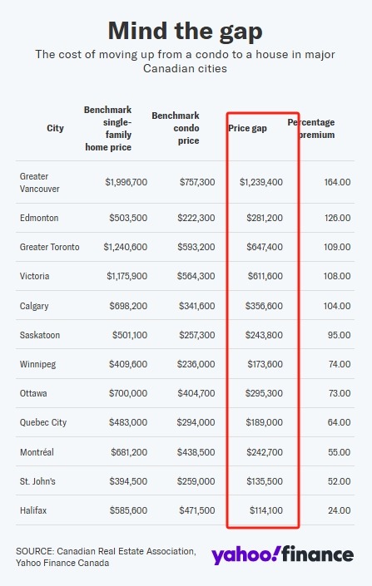Click the Yahoo Finance logo
The height and width of the screenshot is (586, 372).
coord(282,554)
